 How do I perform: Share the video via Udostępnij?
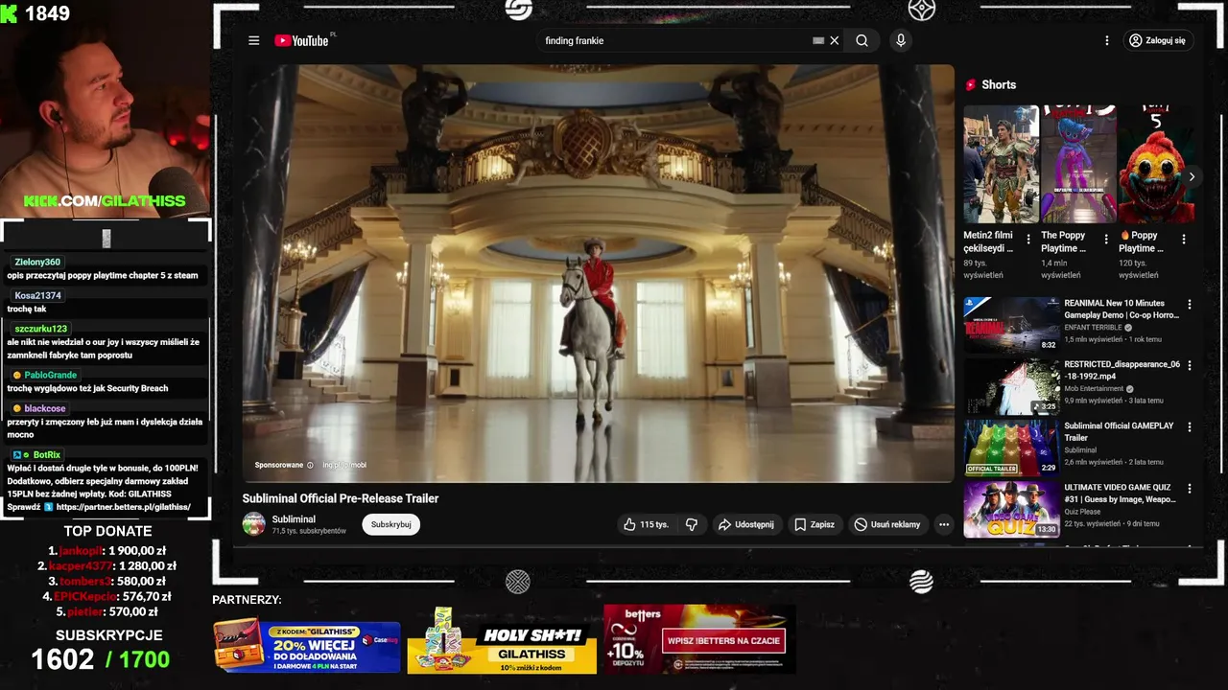tap(745, 524)
